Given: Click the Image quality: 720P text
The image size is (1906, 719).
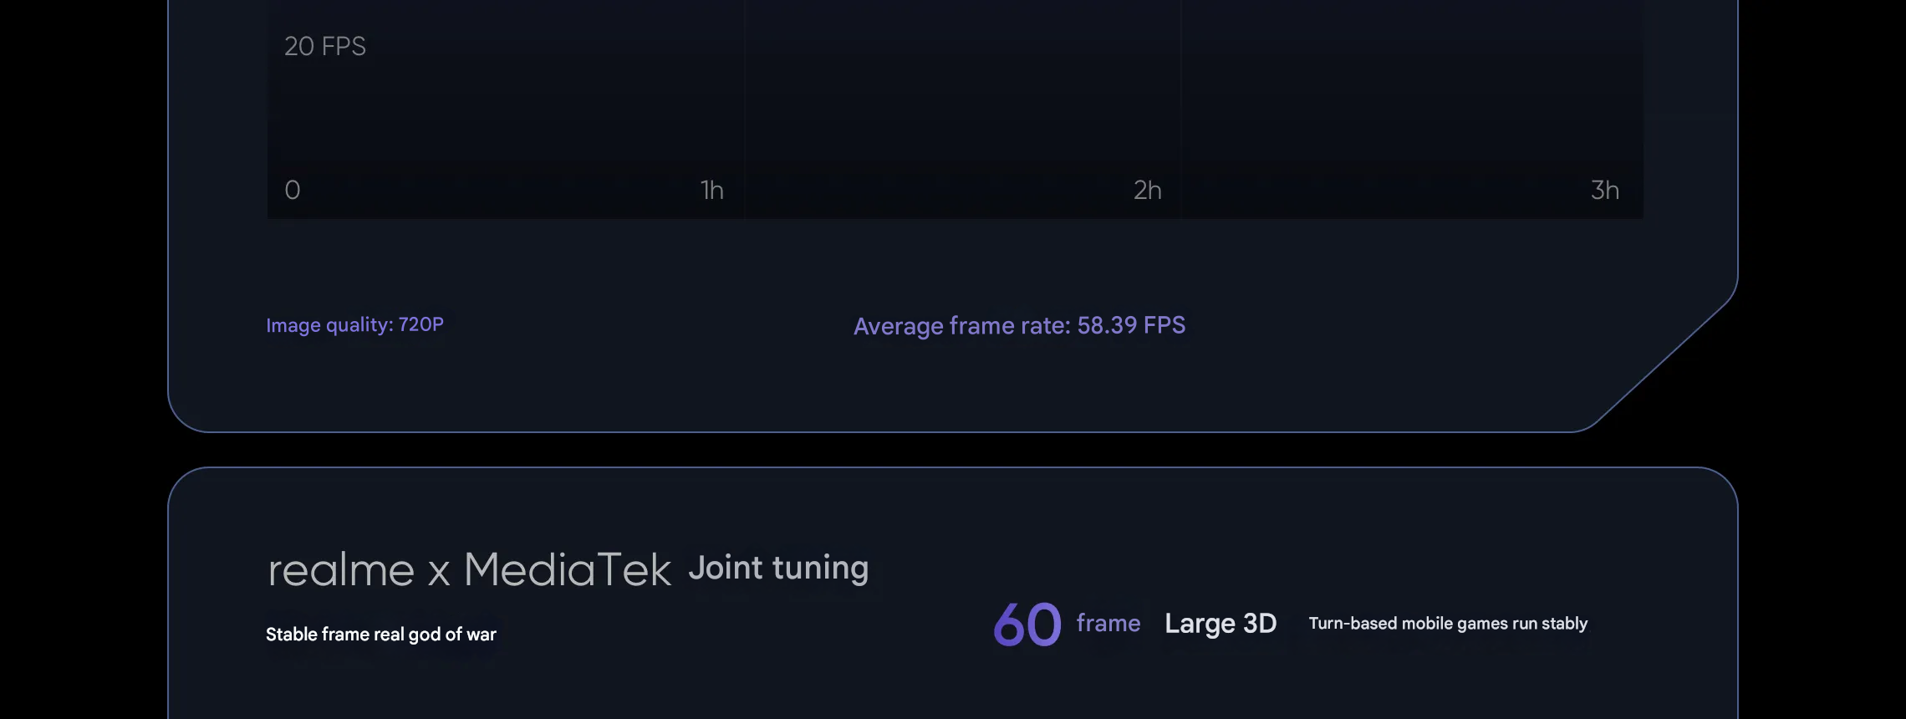Looking at the screenshot, I should click(x=354, y=324).
